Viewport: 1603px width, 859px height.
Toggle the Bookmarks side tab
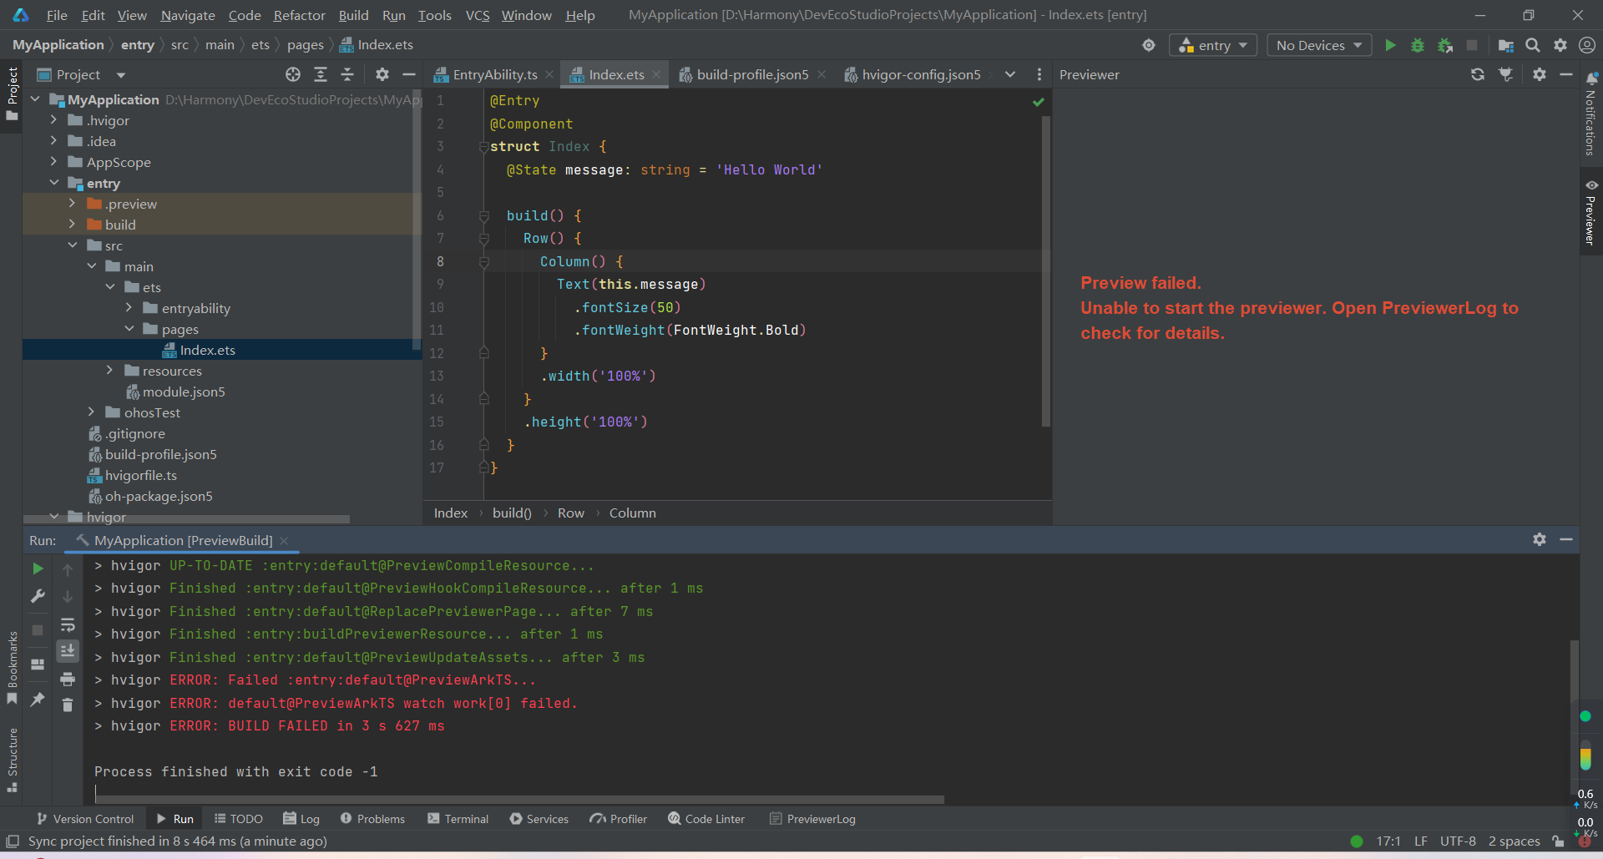12,668
